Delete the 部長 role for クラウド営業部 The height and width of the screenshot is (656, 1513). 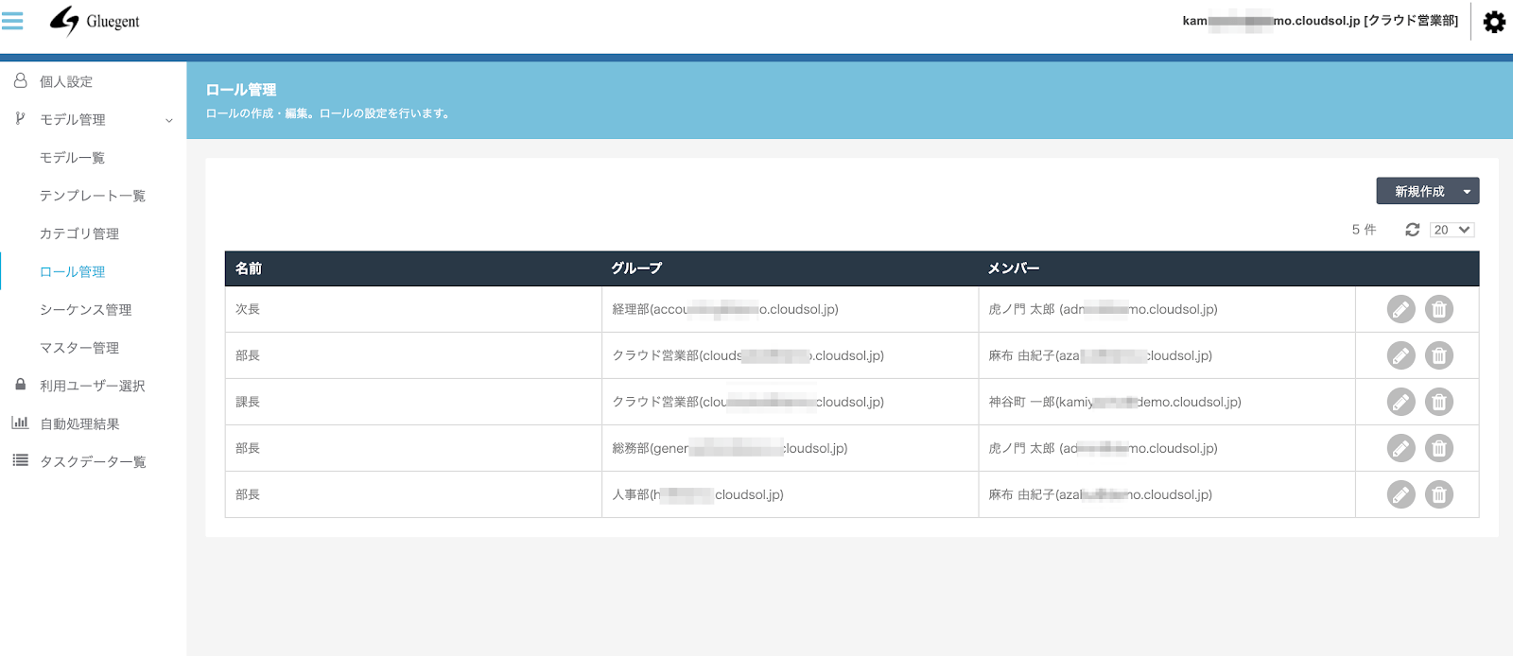[1439, 355]
